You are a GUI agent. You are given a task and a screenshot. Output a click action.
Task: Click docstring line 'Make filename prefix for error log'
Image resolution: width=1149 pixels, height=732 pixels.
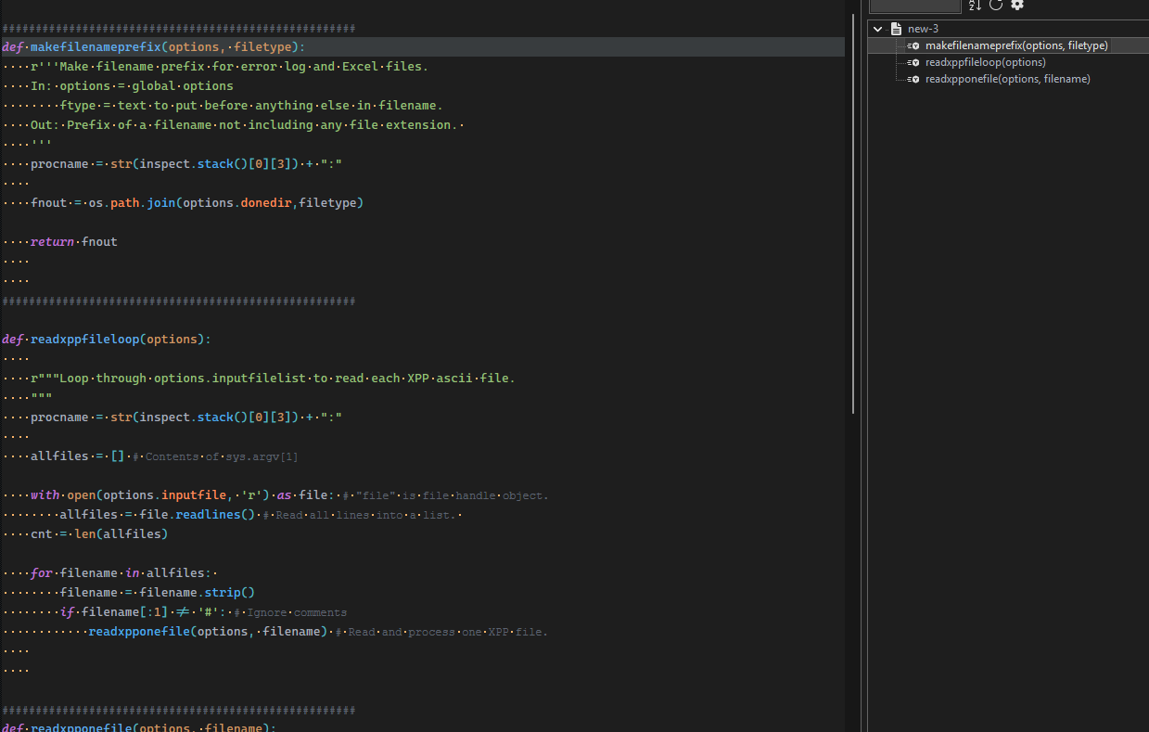pyautogui.click(x=229, y=67)
